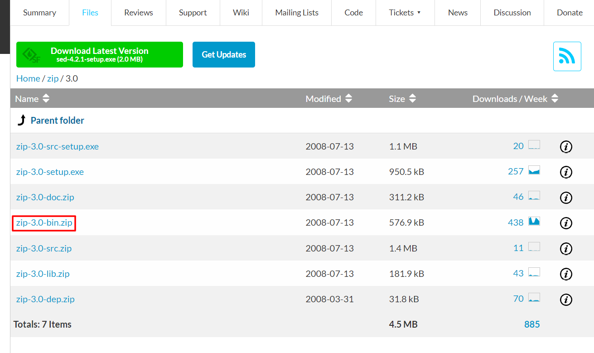Click the 2008-03-31 modified date

(330, 299)
